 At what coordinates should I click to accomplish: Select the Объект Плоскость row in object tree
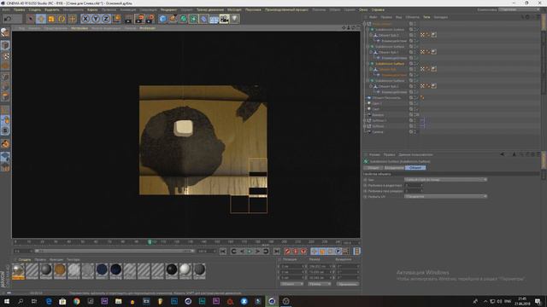(386, 98)
